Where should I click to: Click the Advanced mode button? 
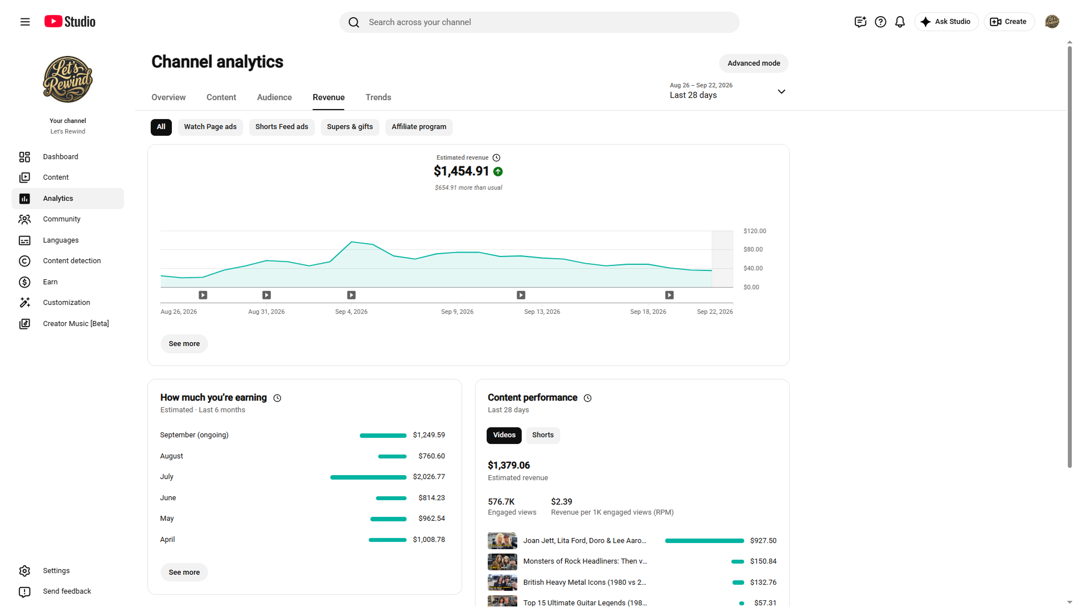754,63
